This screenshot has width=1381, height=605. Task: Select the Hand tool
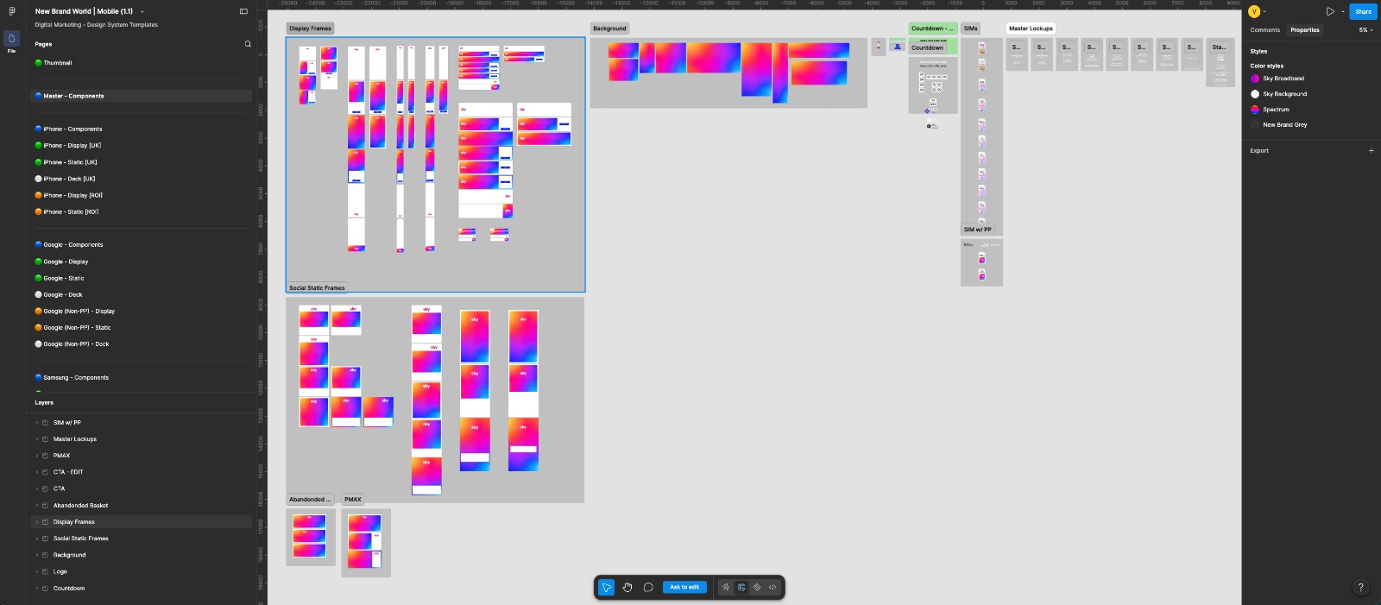(x=627, y=587)
